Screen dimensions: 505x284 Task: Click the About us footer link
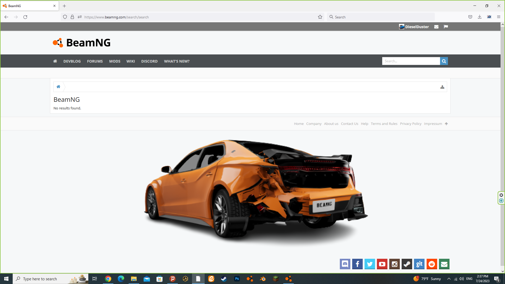(331, 124)
